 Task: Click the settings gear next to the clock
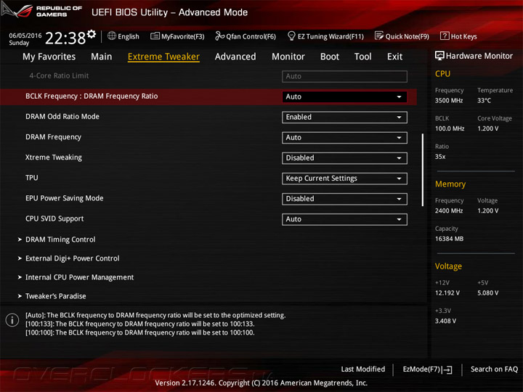tap(92, 33)
